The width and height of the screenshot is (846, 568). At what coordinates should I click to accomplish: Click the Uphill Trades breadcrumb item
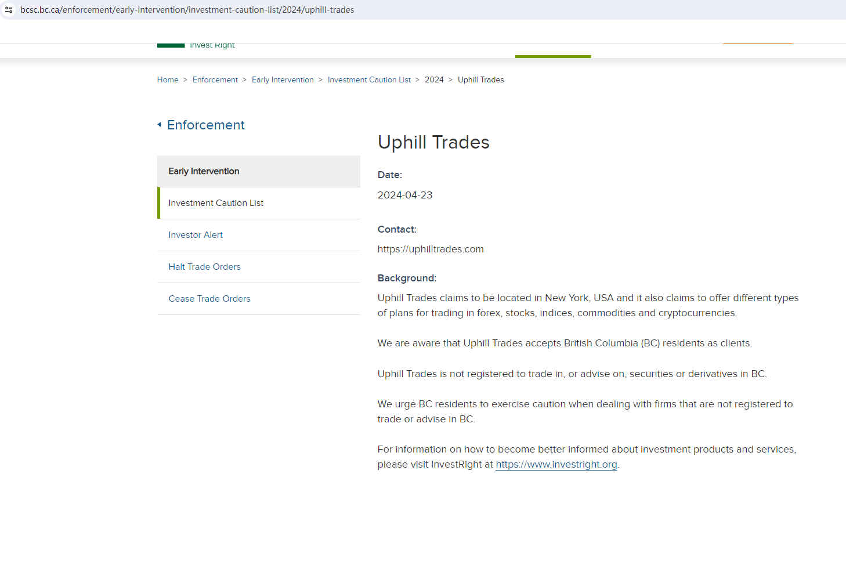tap(480, 80)
